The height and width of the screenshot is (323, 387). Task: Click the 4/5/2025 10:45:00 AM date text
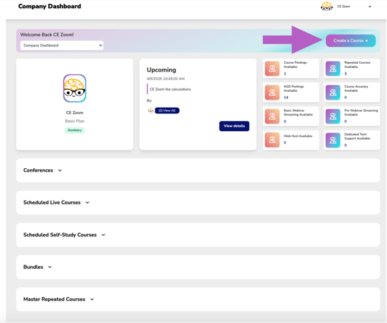166,78
